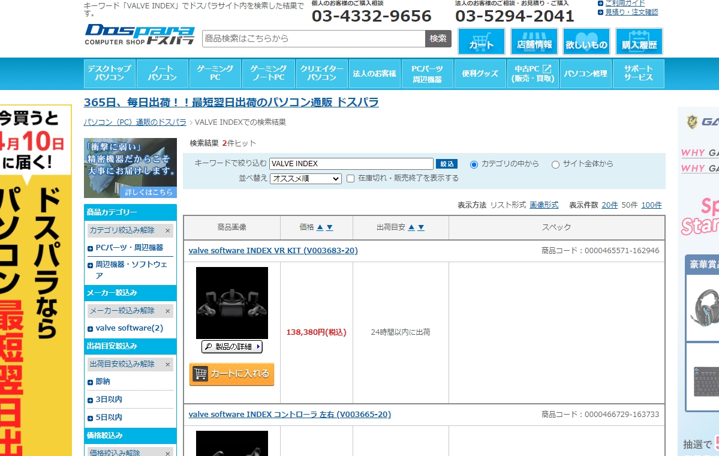Open product details (製品の詳細) button
This screenshot has width=719, height=456.
pos(232,347)
